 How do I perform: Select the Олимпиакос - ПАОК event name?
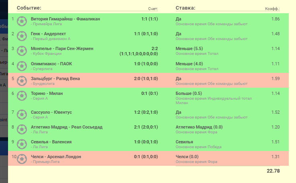[x=51, y=64]
